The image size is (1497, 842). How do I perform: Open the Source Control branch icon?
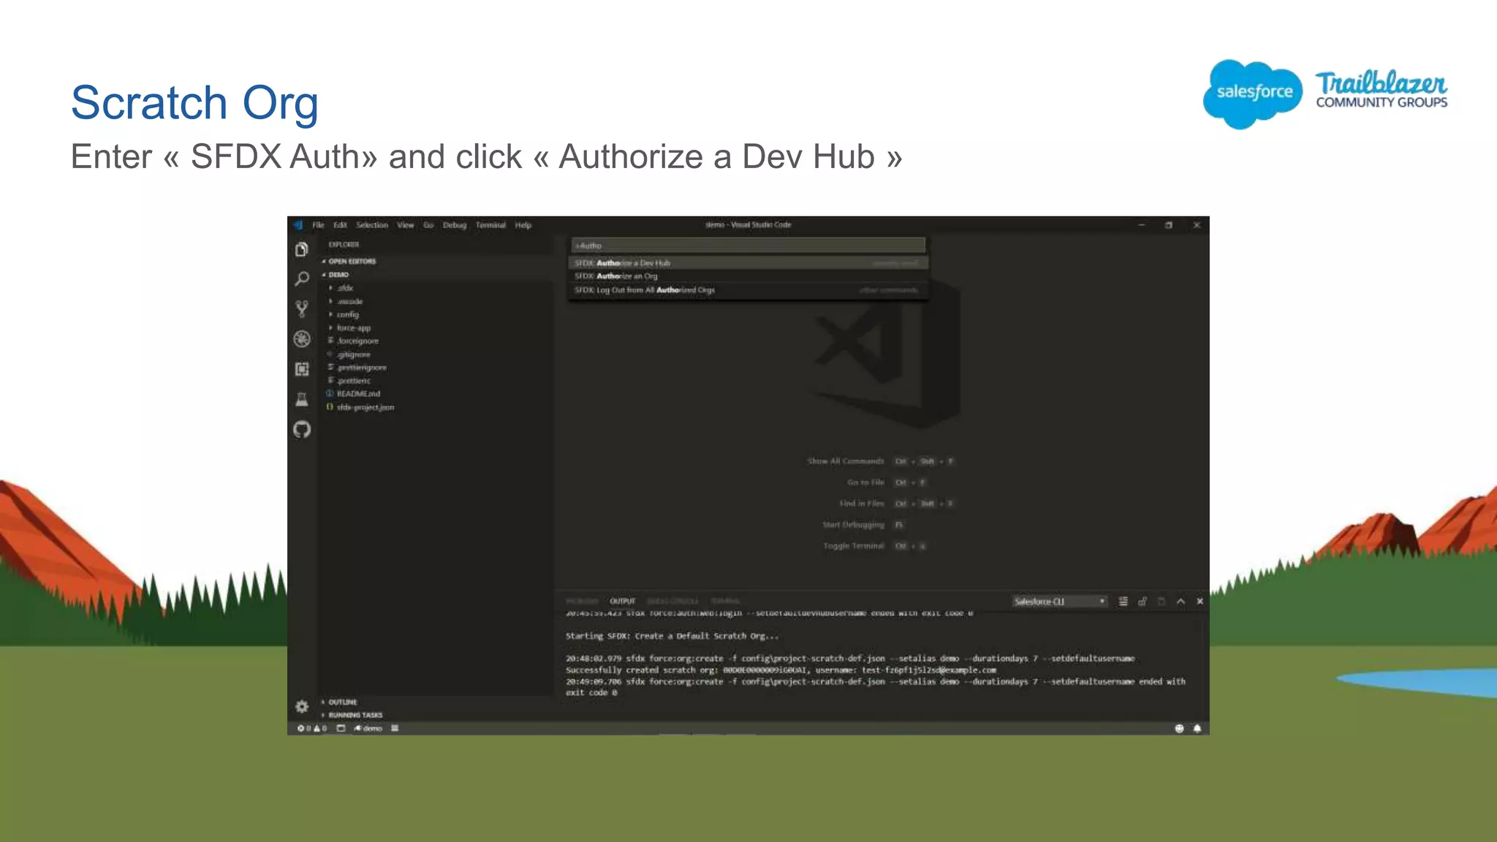(x=302, y=309)
